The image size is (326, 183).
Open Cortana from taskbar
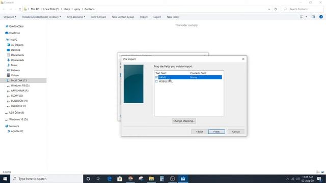point(88,178)
